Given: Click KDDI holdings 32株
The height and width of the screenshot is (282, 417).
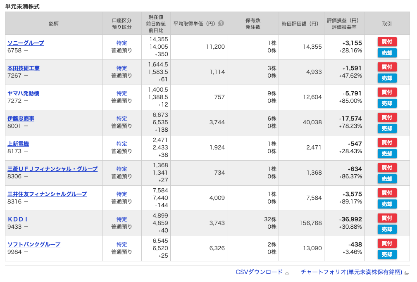Looking at the screenshot, I should [270, 219].
